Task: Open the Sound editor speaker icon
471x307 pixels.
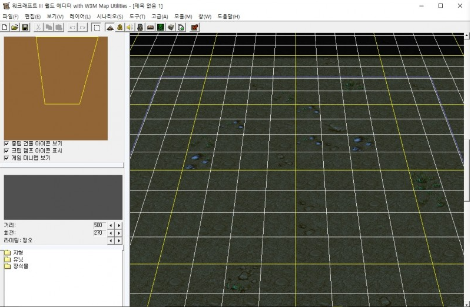Action: pyautogui.click(x=130, y=28)
